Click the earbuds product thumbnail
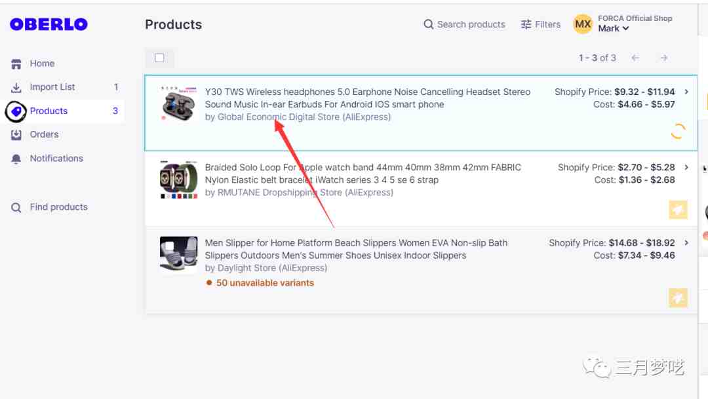The image size is (708, 399). 179,104
